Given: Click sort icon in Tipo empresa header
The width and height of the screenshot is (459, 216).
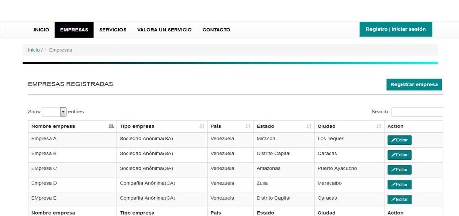Looking at the screenshot, I should pyautogui.click(x=202, y=126).
